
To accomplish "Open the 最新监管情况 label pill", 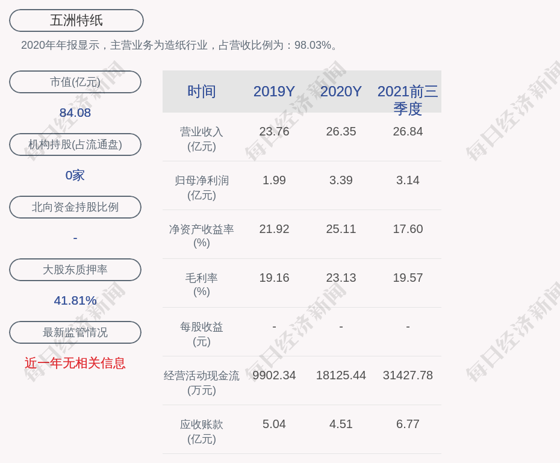I will click(x=75, y=332).
